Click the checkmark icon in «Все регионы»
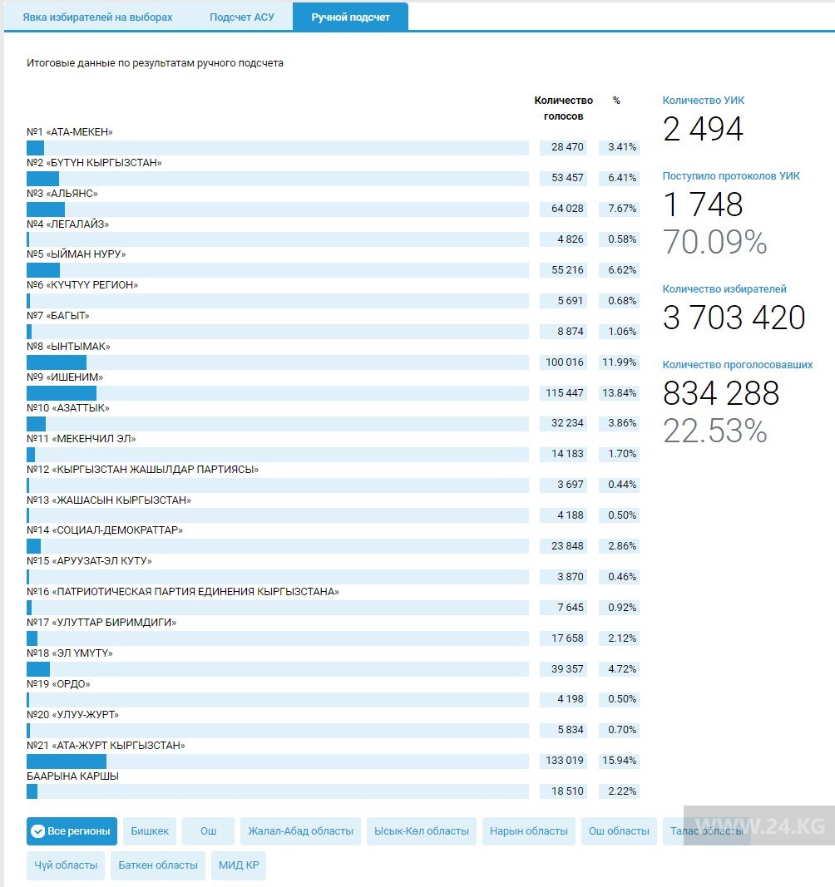This screenshot has height=887, width=835. tap(37, 831)
